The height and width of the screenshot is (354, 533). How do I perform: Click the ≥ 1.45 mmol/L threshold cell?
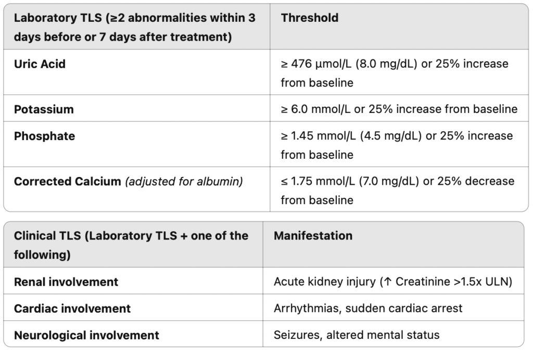pos(396,145)
